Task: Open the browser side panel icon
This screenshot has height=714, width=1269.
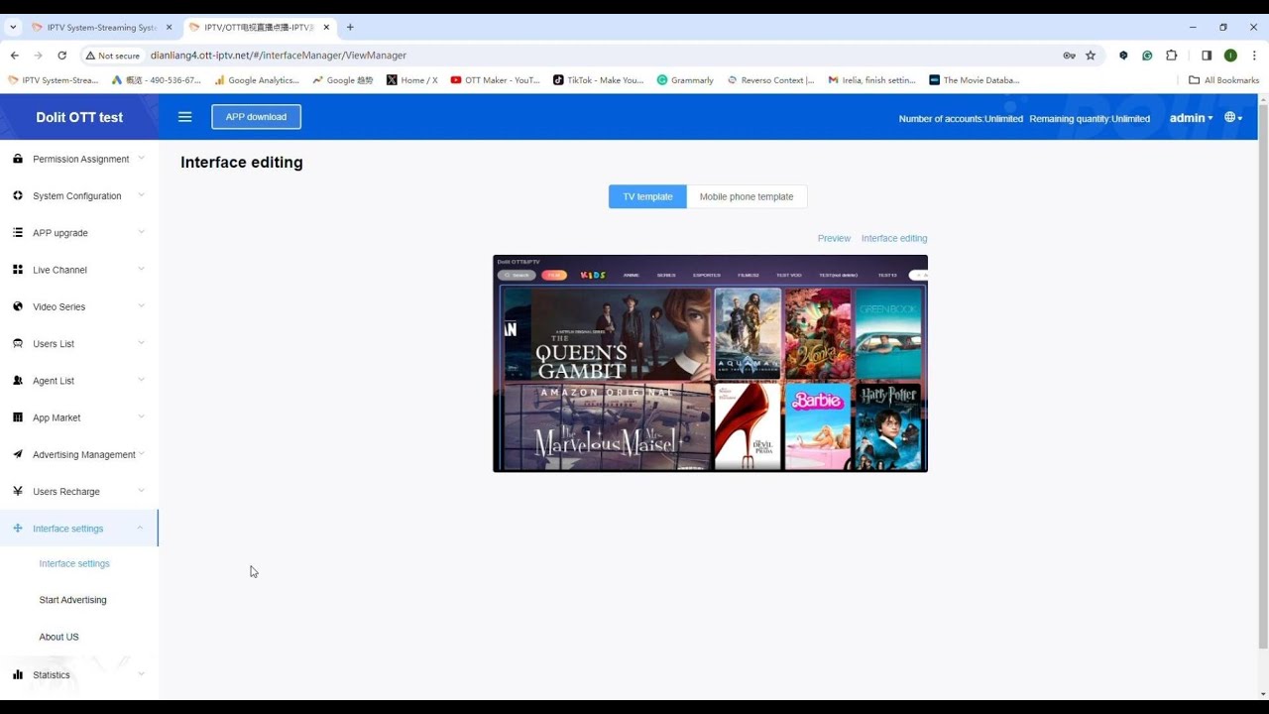Action: [1207, 56]
